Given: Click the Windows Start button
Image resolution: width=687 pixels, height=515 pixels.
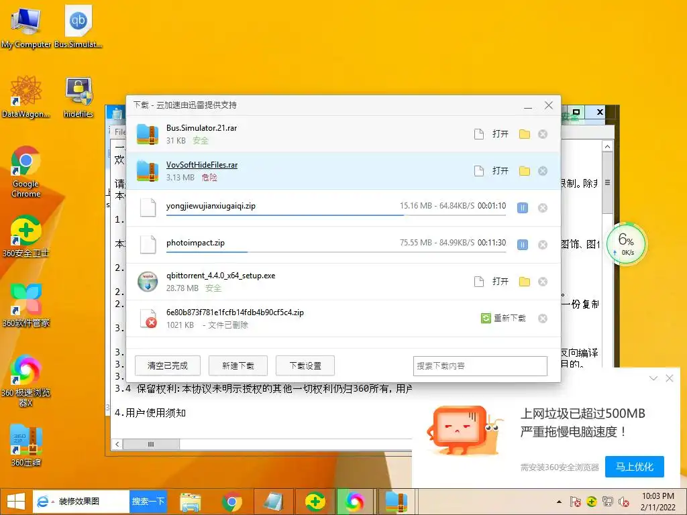Looking at the screenshot, I should (16, 502).
